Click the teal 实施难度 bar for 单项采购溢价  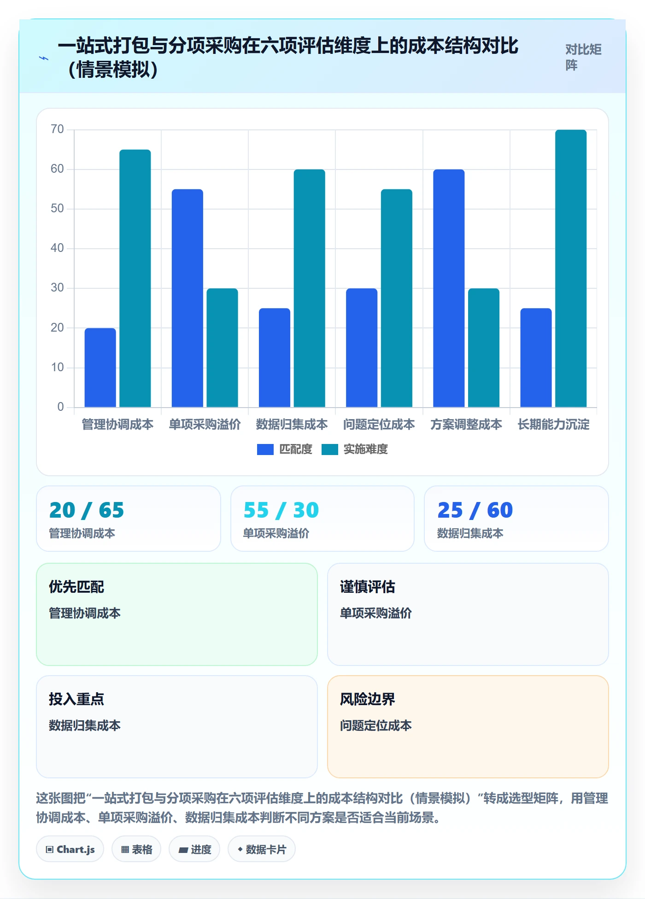coord(222,348)
